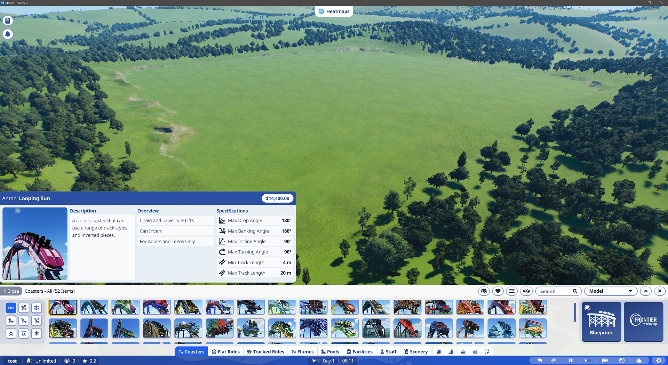Click the Close back button
The height and width of the screenshot is (365, 668).
[x=11, y=291]
